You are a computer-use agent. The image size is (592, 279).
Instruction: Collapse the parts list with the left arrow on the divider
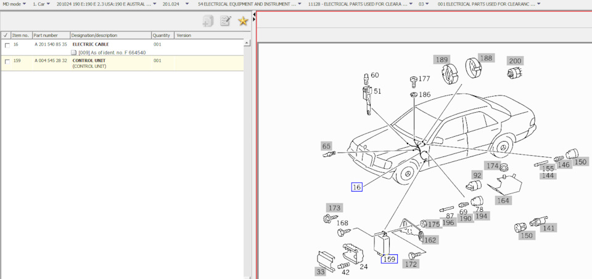tap(254, 14)
